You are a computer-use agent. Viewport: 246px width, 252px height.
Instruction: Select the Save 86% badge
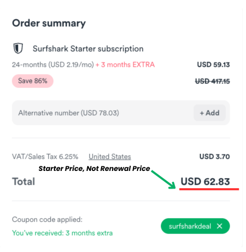pyautogui.click(x=33, y=81)
